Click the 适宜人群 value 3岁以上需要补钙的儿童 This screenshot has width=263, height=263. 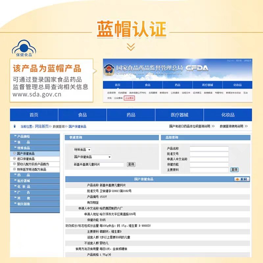click(115, 237)
